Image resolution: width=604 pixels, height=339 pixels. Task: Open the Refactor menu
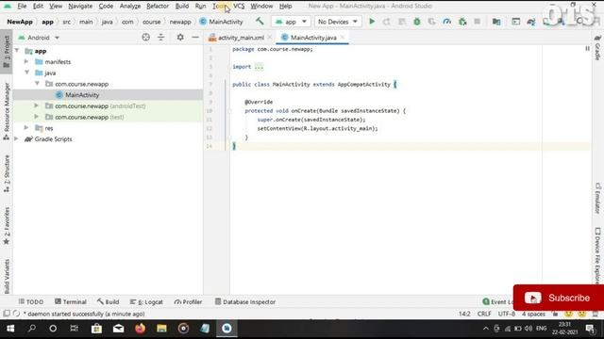coord(158,7)
